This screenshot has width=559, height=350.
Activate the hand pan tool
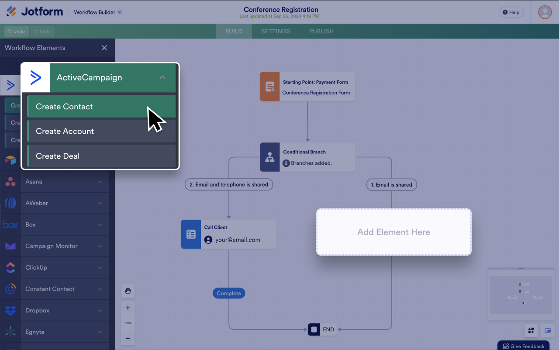click(128, 291)
